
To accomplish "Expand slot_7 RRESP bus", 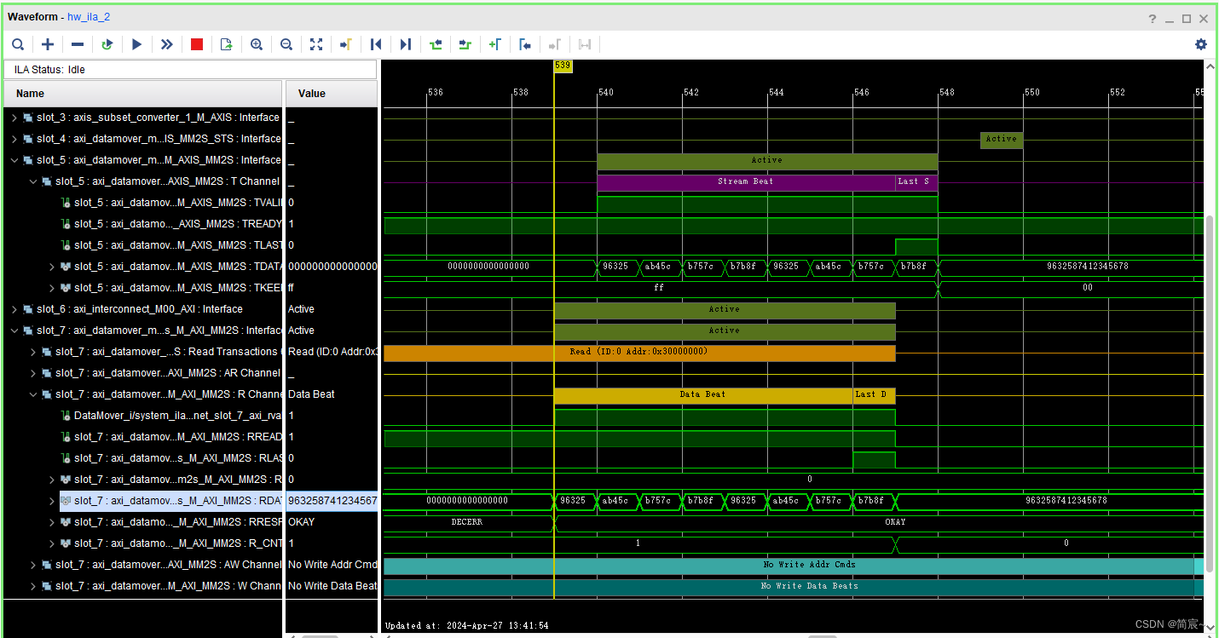I will [52, 522].
